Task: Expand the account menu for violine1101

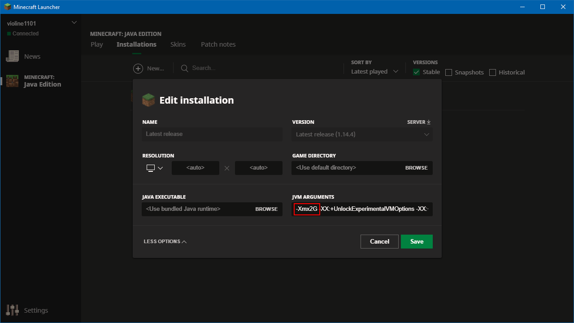Action: coord(74,23)
